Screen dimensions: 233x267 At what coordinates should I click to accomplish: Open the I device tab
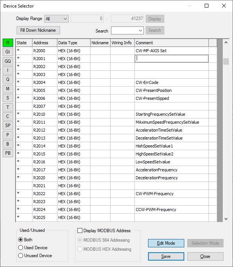point(8,70)
